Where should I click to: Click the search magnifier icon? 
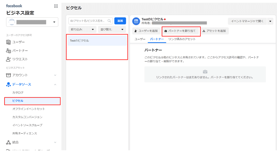109,21
